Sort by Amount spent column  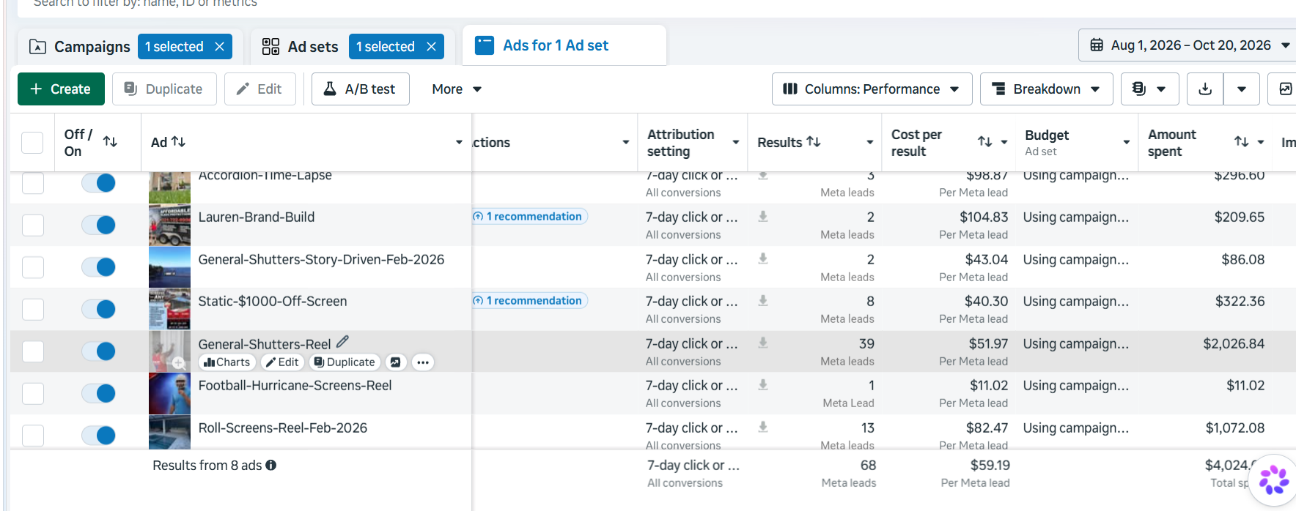pos(1241,141)
